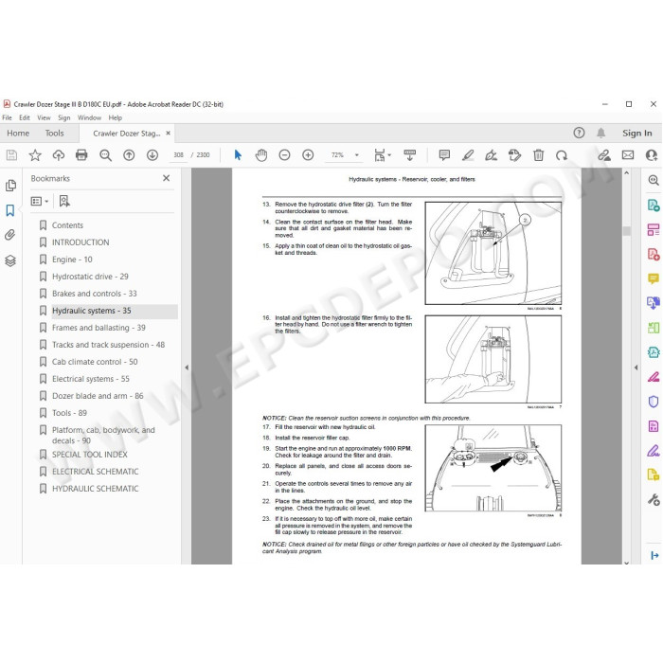The width and height of the screenshot is (663, 663).
Task: Click the scroll down arrow
Action: pos(627,562)
